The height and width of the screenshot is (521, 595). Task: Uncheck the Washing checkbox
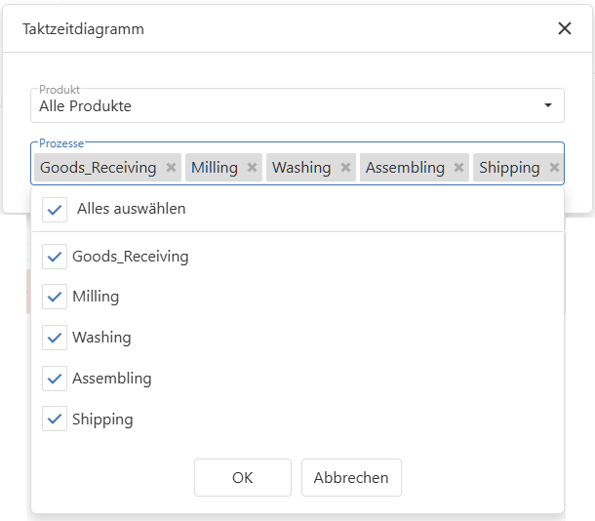pyautogui.click(x=55, y=338)
